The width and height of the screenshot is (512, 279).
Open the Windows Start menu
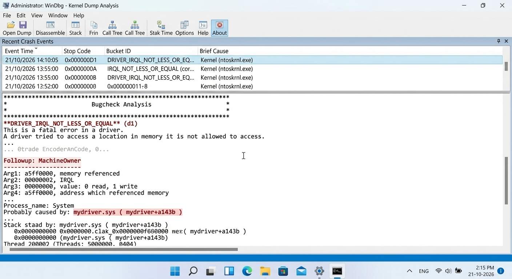pyautogui.click(x=175, y=271)
